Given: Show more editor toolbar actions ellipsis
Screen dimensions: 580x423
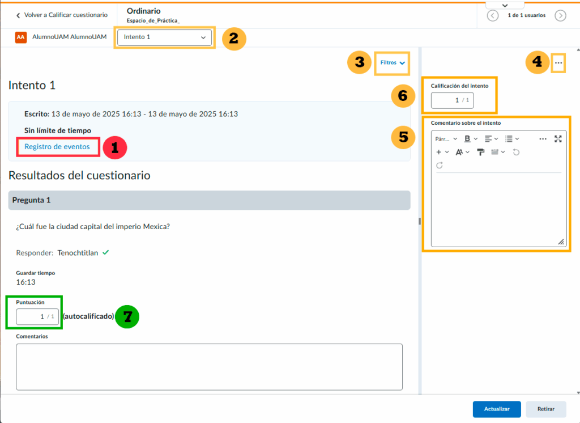Looking at the screenshot, I should pos(543,139).
